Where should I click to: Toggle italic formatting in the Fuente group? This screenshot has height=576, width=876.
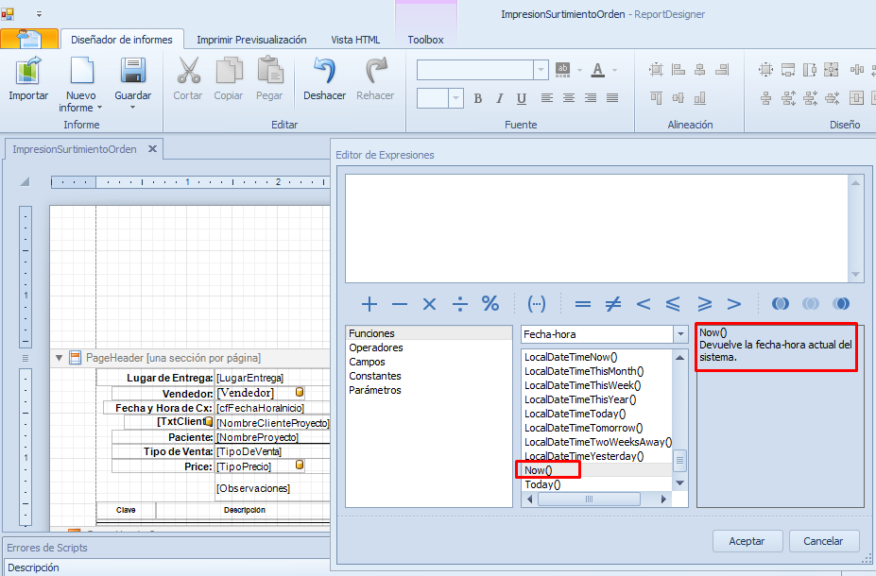500,98
